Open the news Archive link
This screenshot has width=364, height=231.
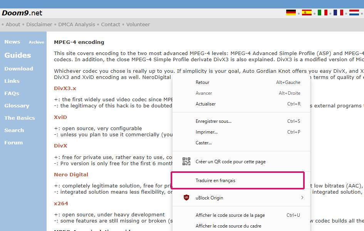pos(37,42)
